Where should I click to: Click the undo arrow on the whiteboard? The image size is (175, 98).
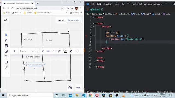[x=23, y=70]
